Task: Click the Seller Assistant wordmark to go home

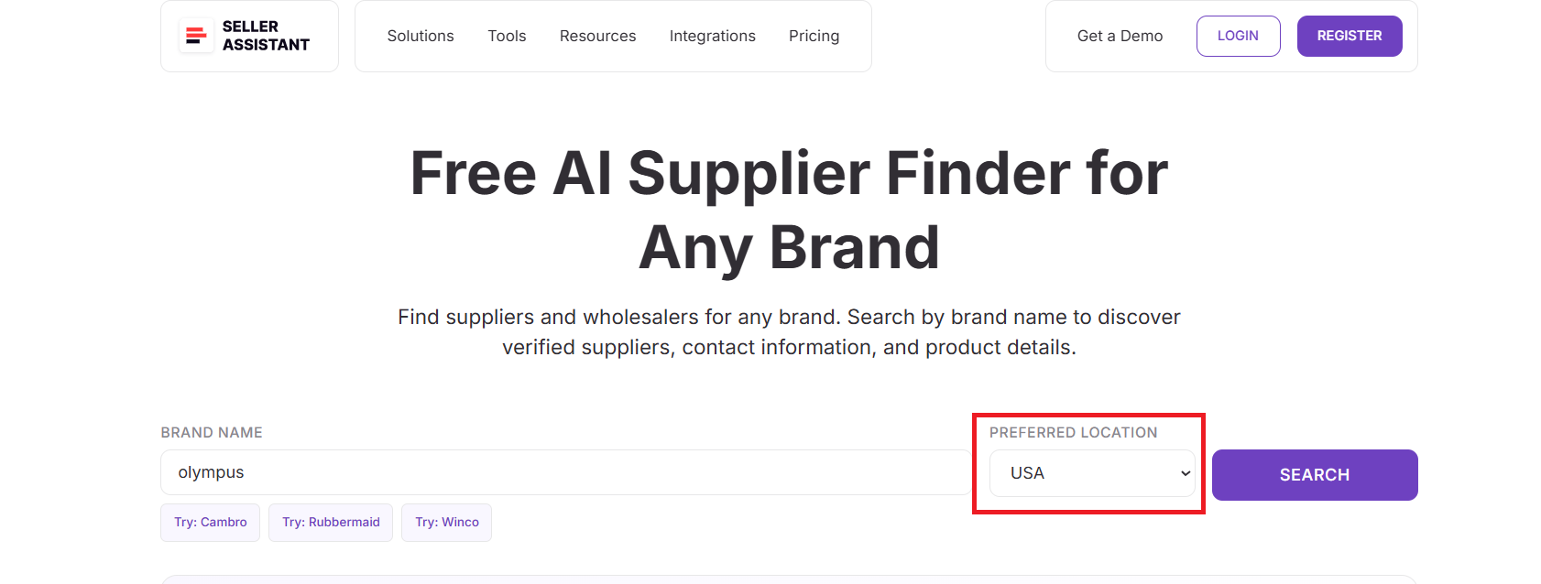Action: 266,36
